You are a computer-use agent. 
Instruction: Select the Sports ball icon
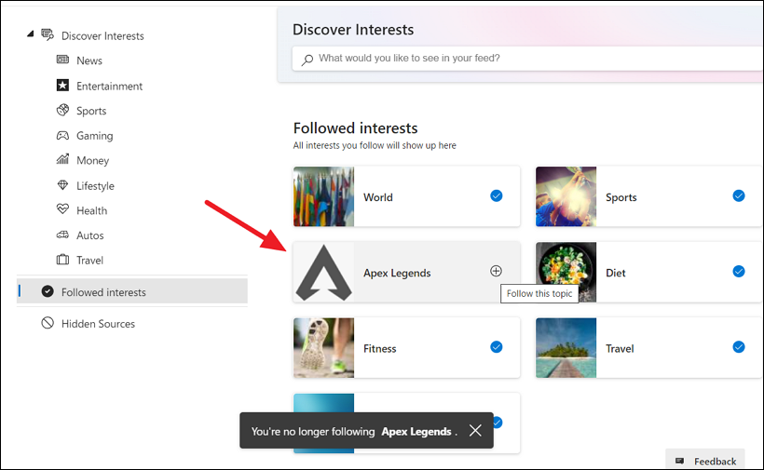pos(62,111)
